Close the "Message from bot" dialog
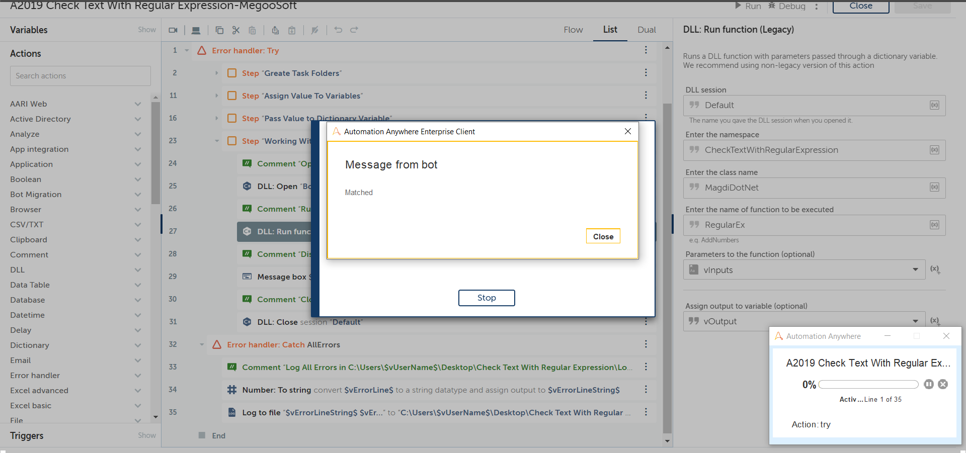 click(x=603, y=236)
